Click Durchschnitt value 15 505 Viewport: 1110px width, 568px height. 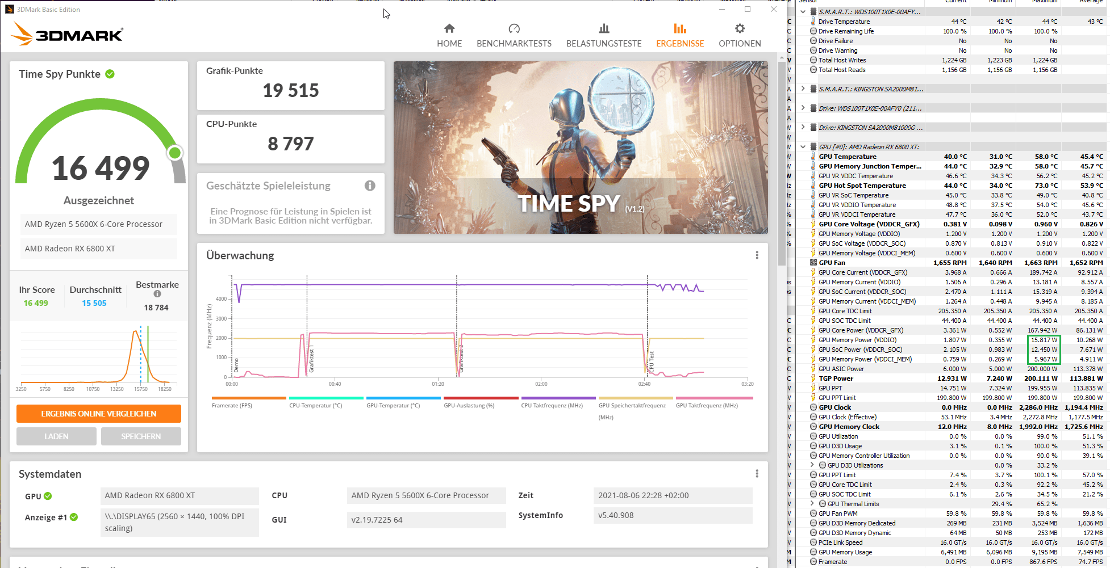pyautogui.click(x=94, y=303)
